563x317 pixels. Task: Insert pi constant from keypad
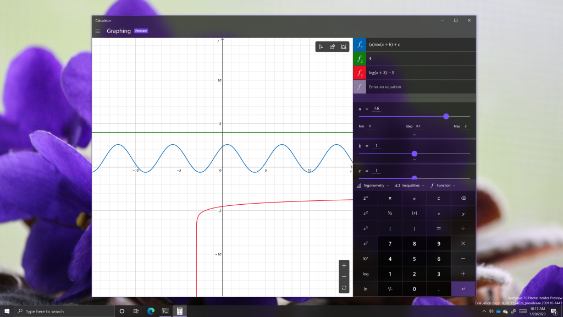pos(390,198)
